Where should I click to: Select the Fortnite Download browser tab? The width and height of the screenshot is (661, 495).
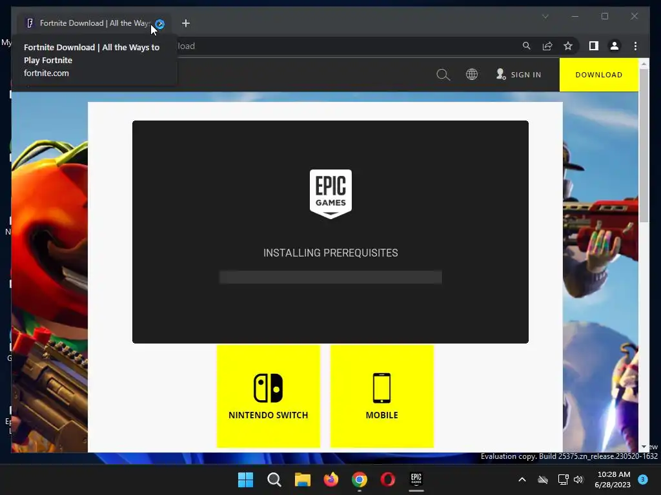[x=96, y=23]
